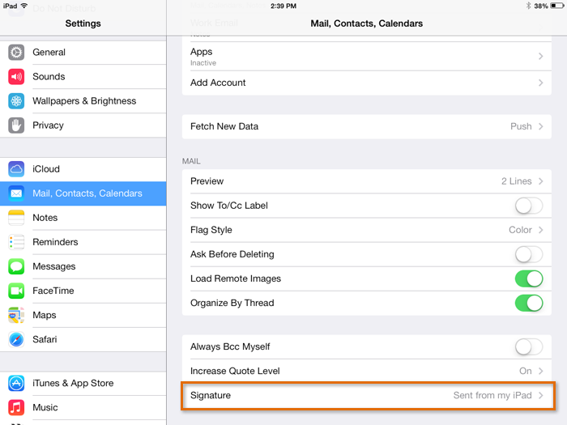567x425 pixels.
Task: Disable the Load Remote Images switch
Action: [x=529, y=278]
